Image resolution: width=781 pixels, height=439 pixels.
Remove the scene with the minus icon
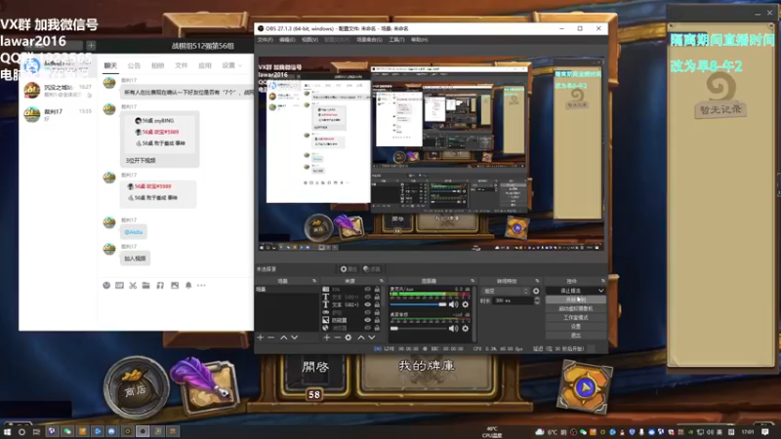click(271, 338)
